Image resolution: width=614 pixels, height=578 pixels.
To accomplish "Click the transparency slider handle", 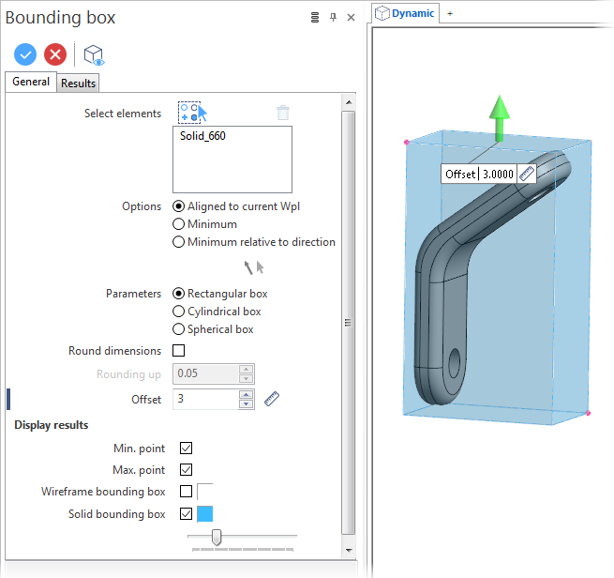I will point(217,538).
